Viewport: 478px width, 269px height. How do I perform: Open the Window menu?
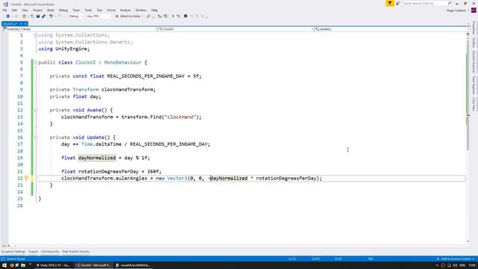(x=140, y=10)
